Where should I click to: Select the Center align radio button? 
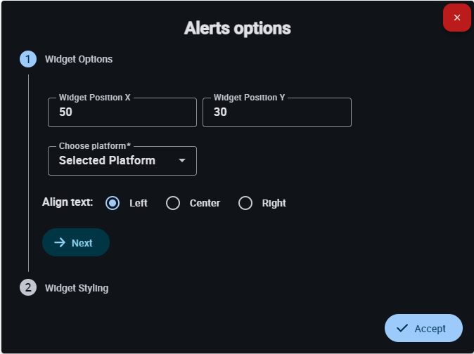(x=173, y=203)
